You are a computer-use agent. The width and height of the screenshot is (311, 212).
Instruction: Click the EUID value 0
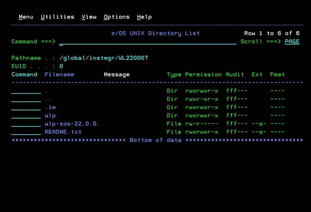point(61,66)
